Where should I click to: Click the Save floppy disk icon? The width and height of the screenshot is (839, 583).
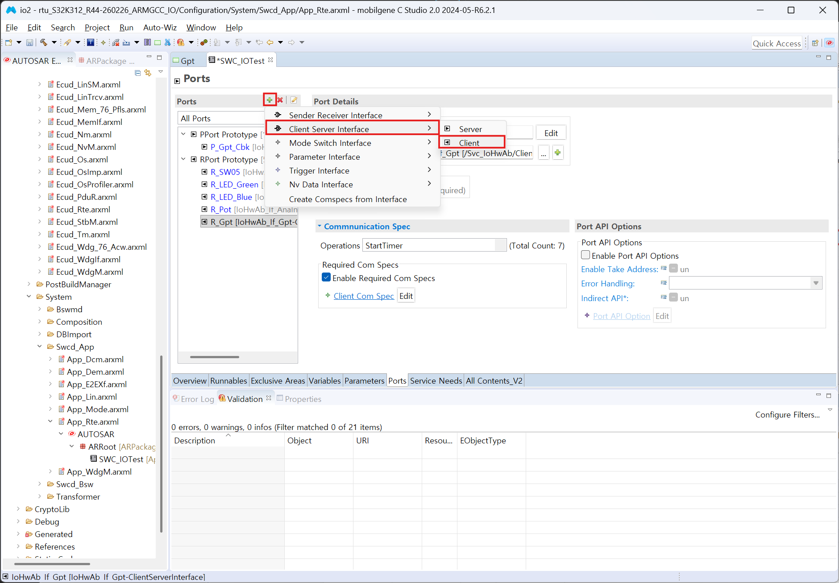tap(29, 42)
